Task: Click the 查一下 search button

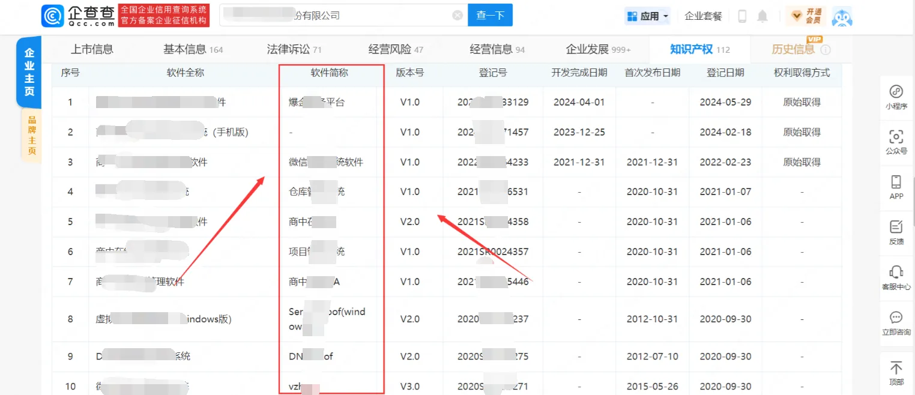Action: (x=490, y=14)
